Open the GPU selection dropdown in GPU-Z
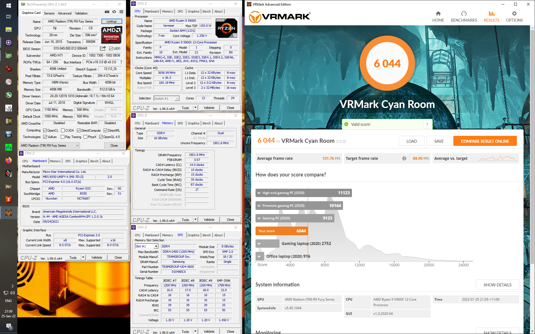The width and height of the screenshot is (535, 334). coord(50,146)
